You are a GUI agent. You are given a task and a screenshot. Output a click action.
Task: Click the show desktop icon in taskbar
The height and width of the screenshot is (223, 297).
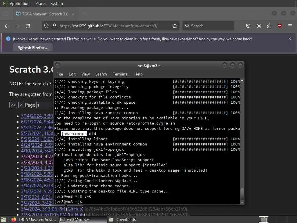click(x=3, y=220)
